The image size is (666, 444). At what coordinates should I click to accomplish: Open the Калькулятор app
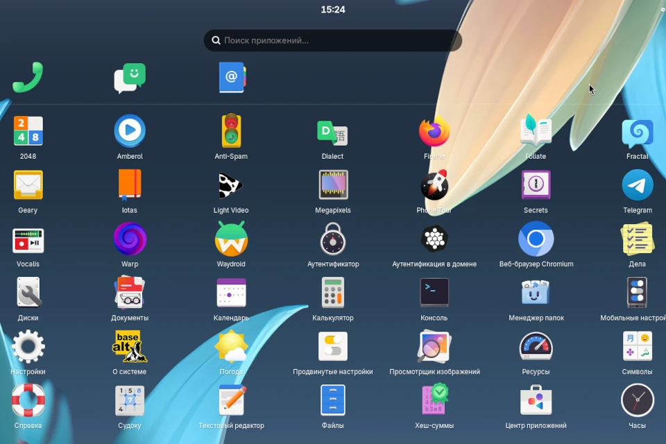point(333,293)
